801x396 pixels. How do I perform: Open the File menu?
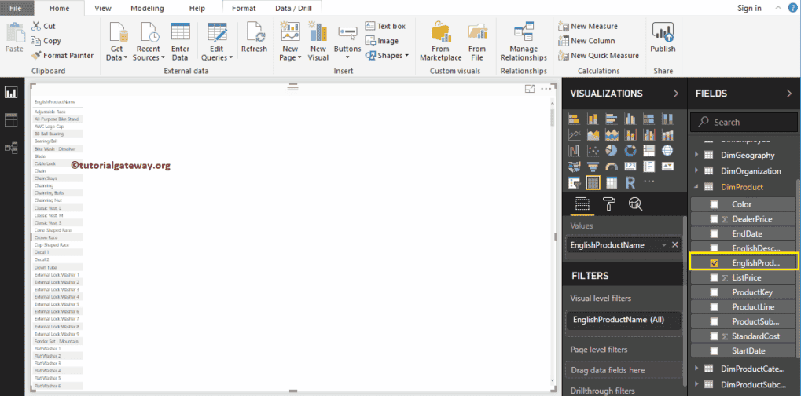(15, 8)
